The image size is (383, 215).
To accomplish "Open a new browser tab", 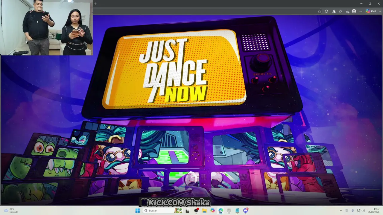I will 95,4.
